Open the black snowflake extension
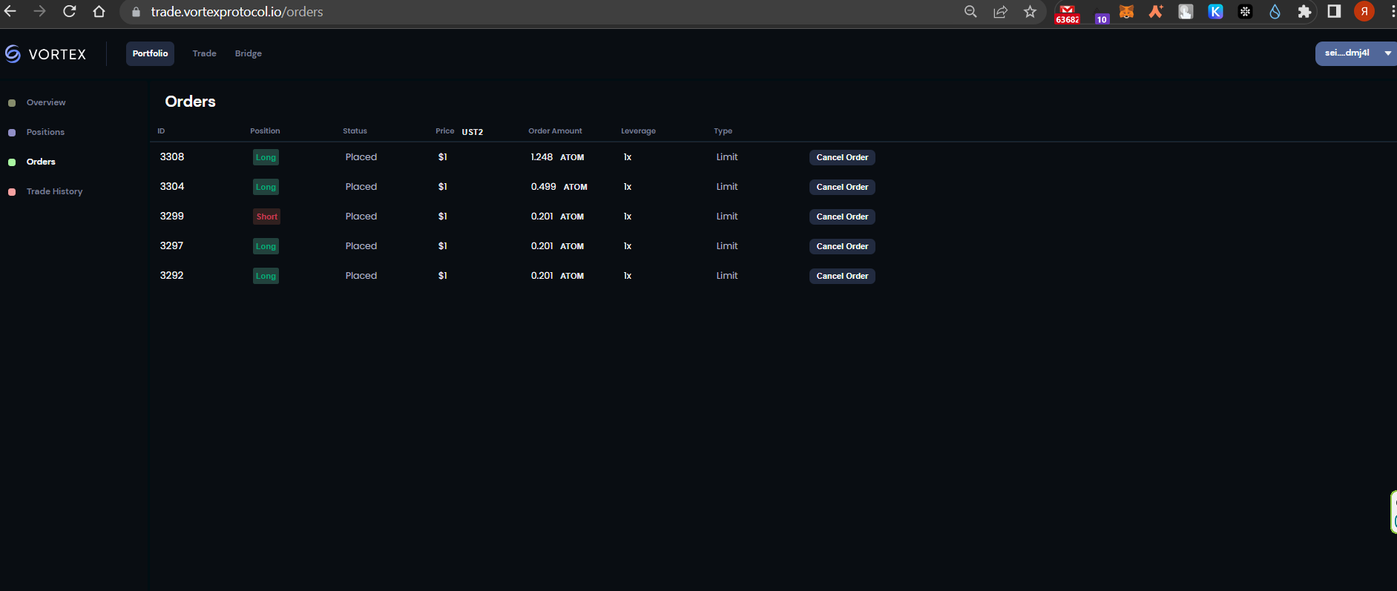Screen dimensions: 1397x591 [x=1245, y=11]
